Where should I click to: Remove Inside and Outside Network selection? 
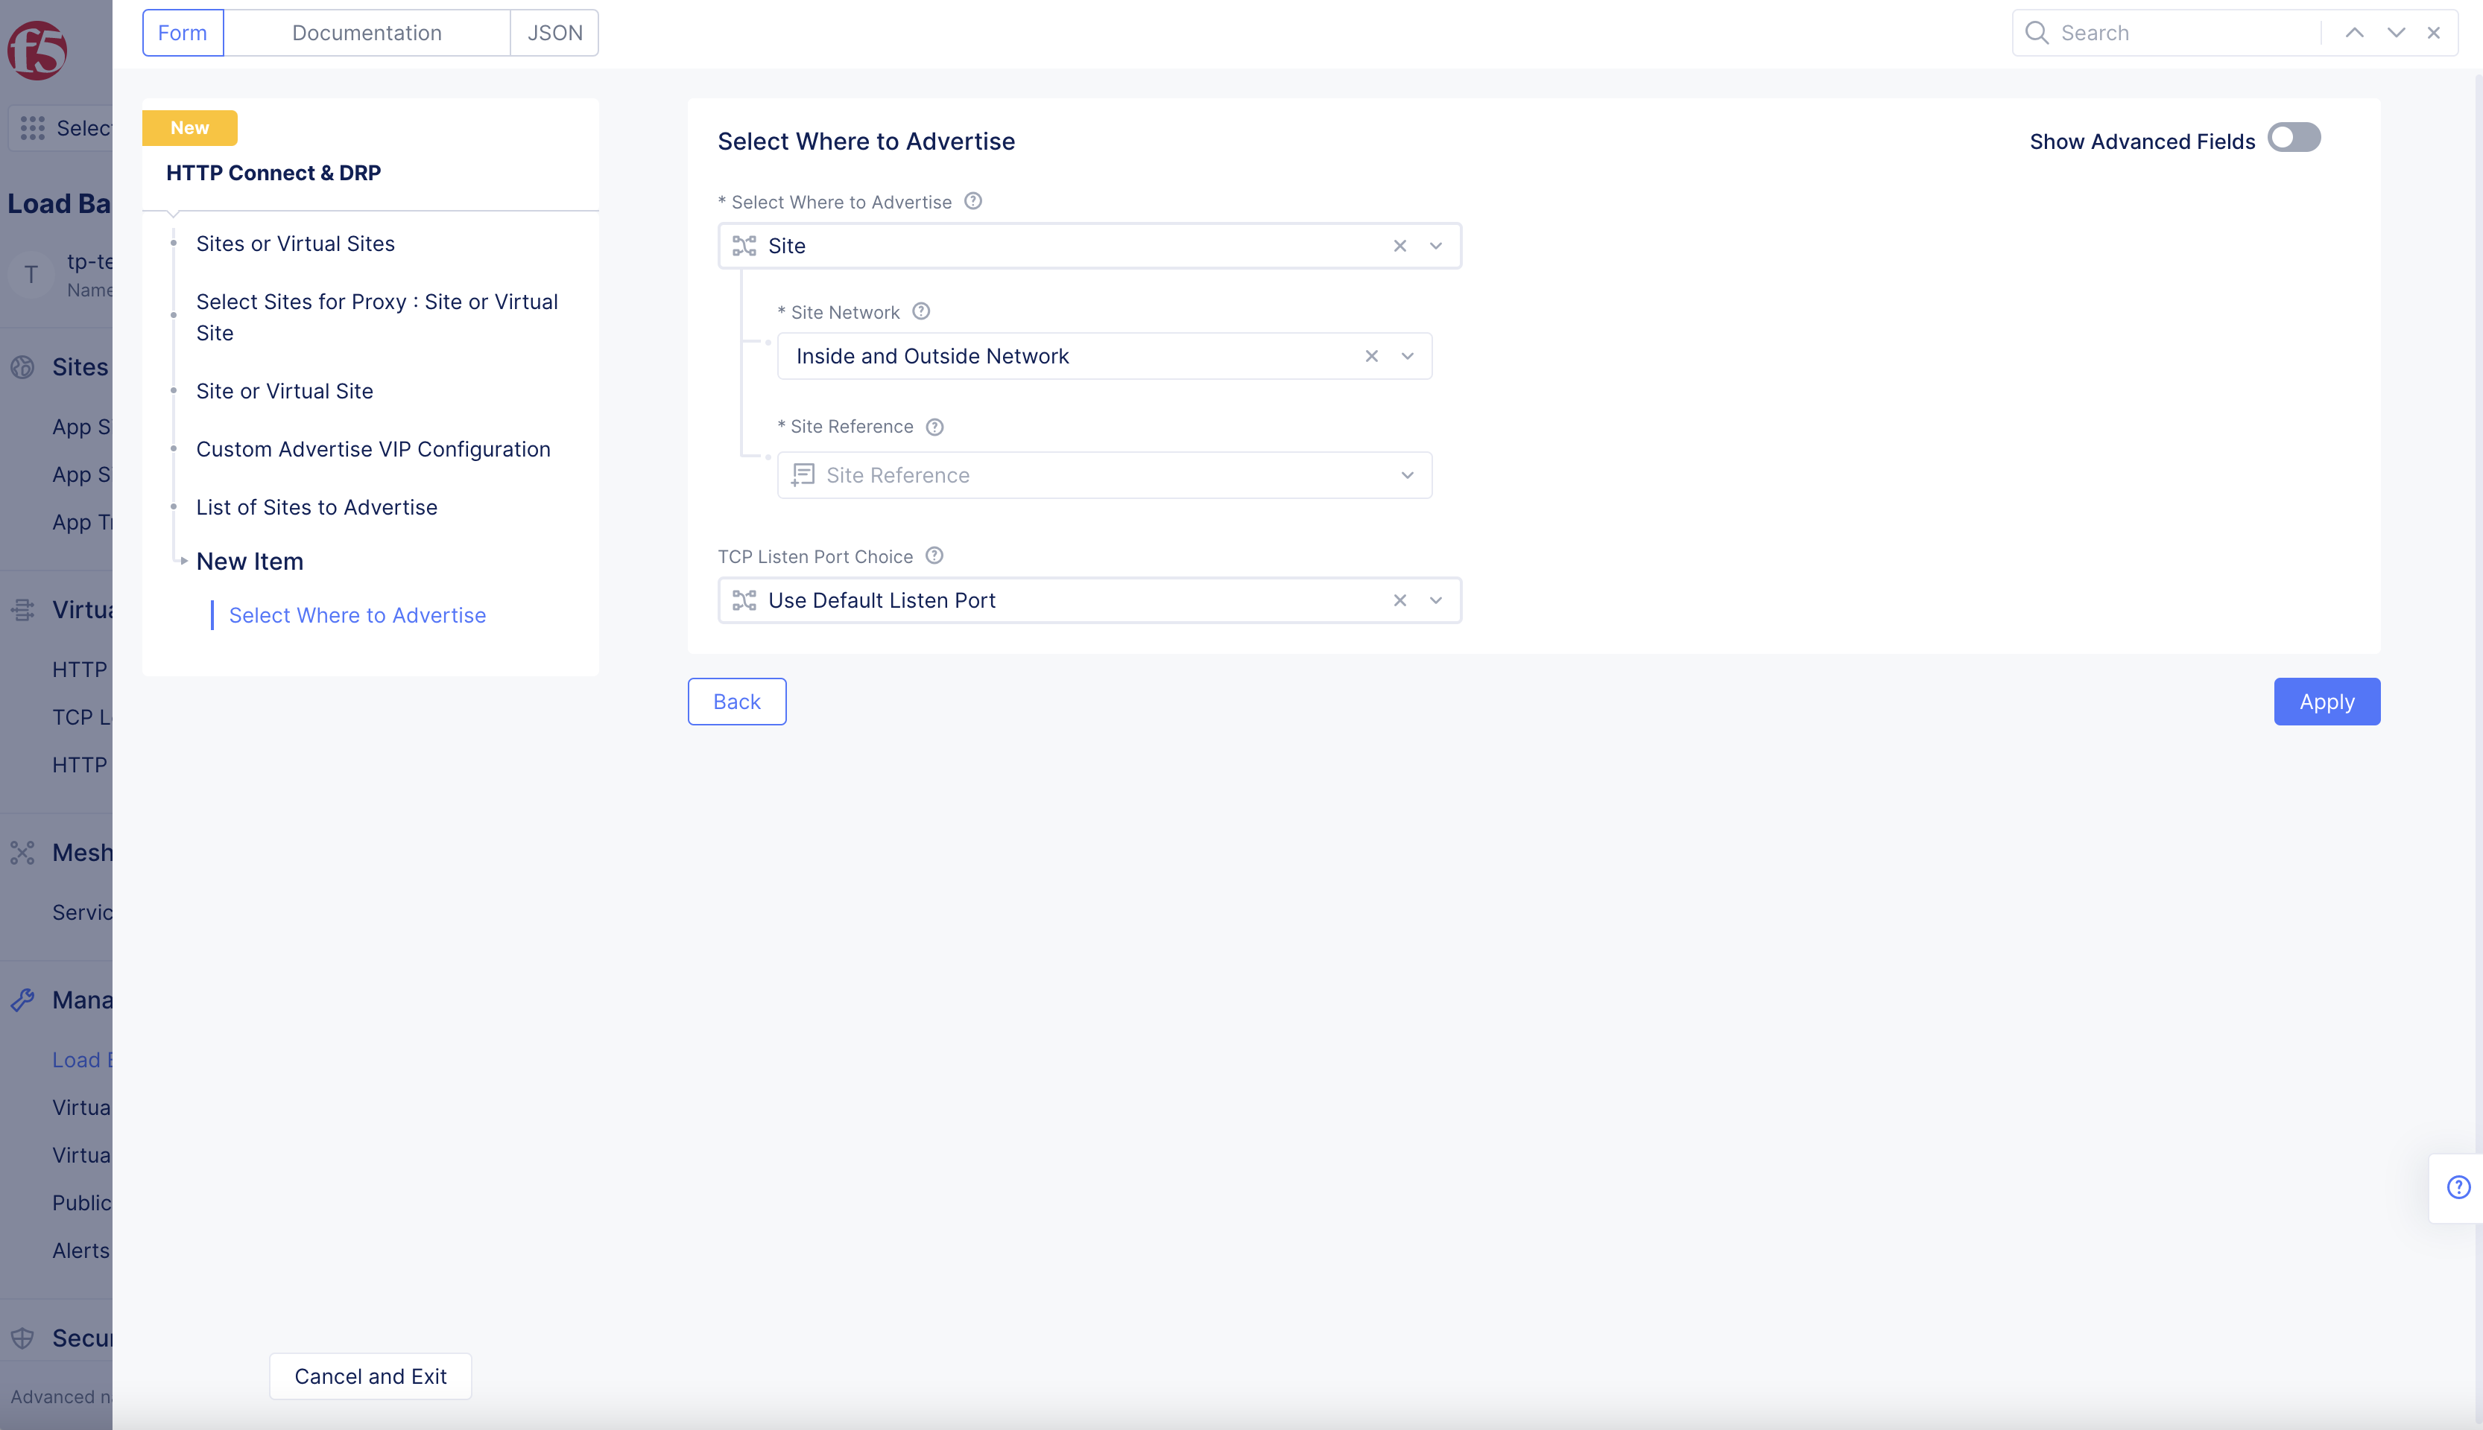1370,355
